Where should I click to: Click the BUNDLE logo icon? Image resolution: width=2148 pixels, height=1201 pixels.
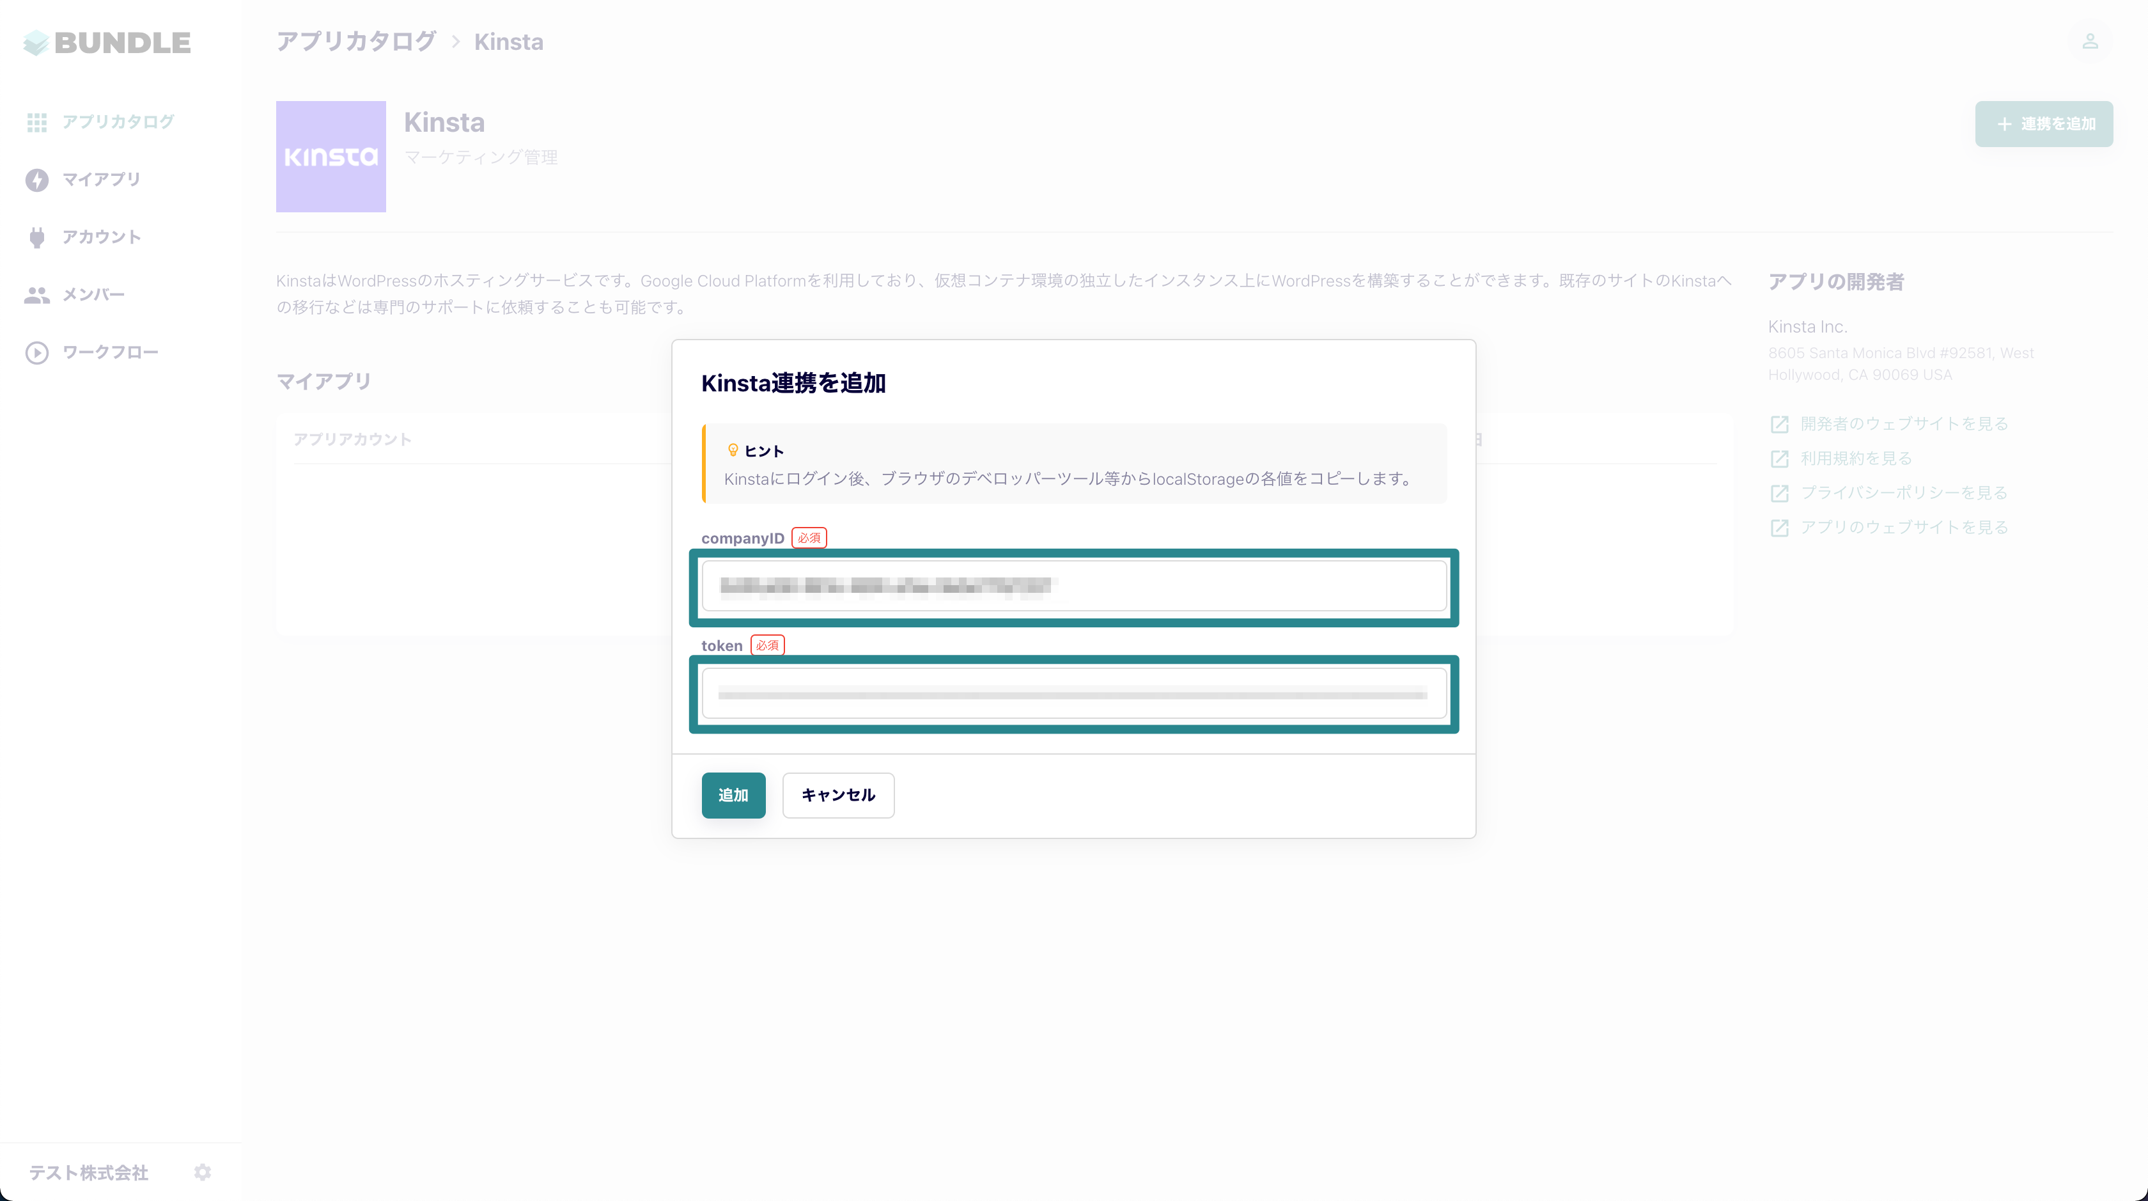pyautogui.click(x=35, y=42)
